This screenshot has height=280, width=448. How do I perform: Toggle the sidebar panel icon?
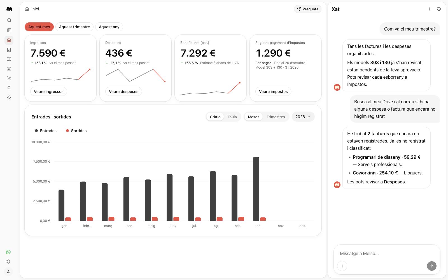click(x=9, y=30)
